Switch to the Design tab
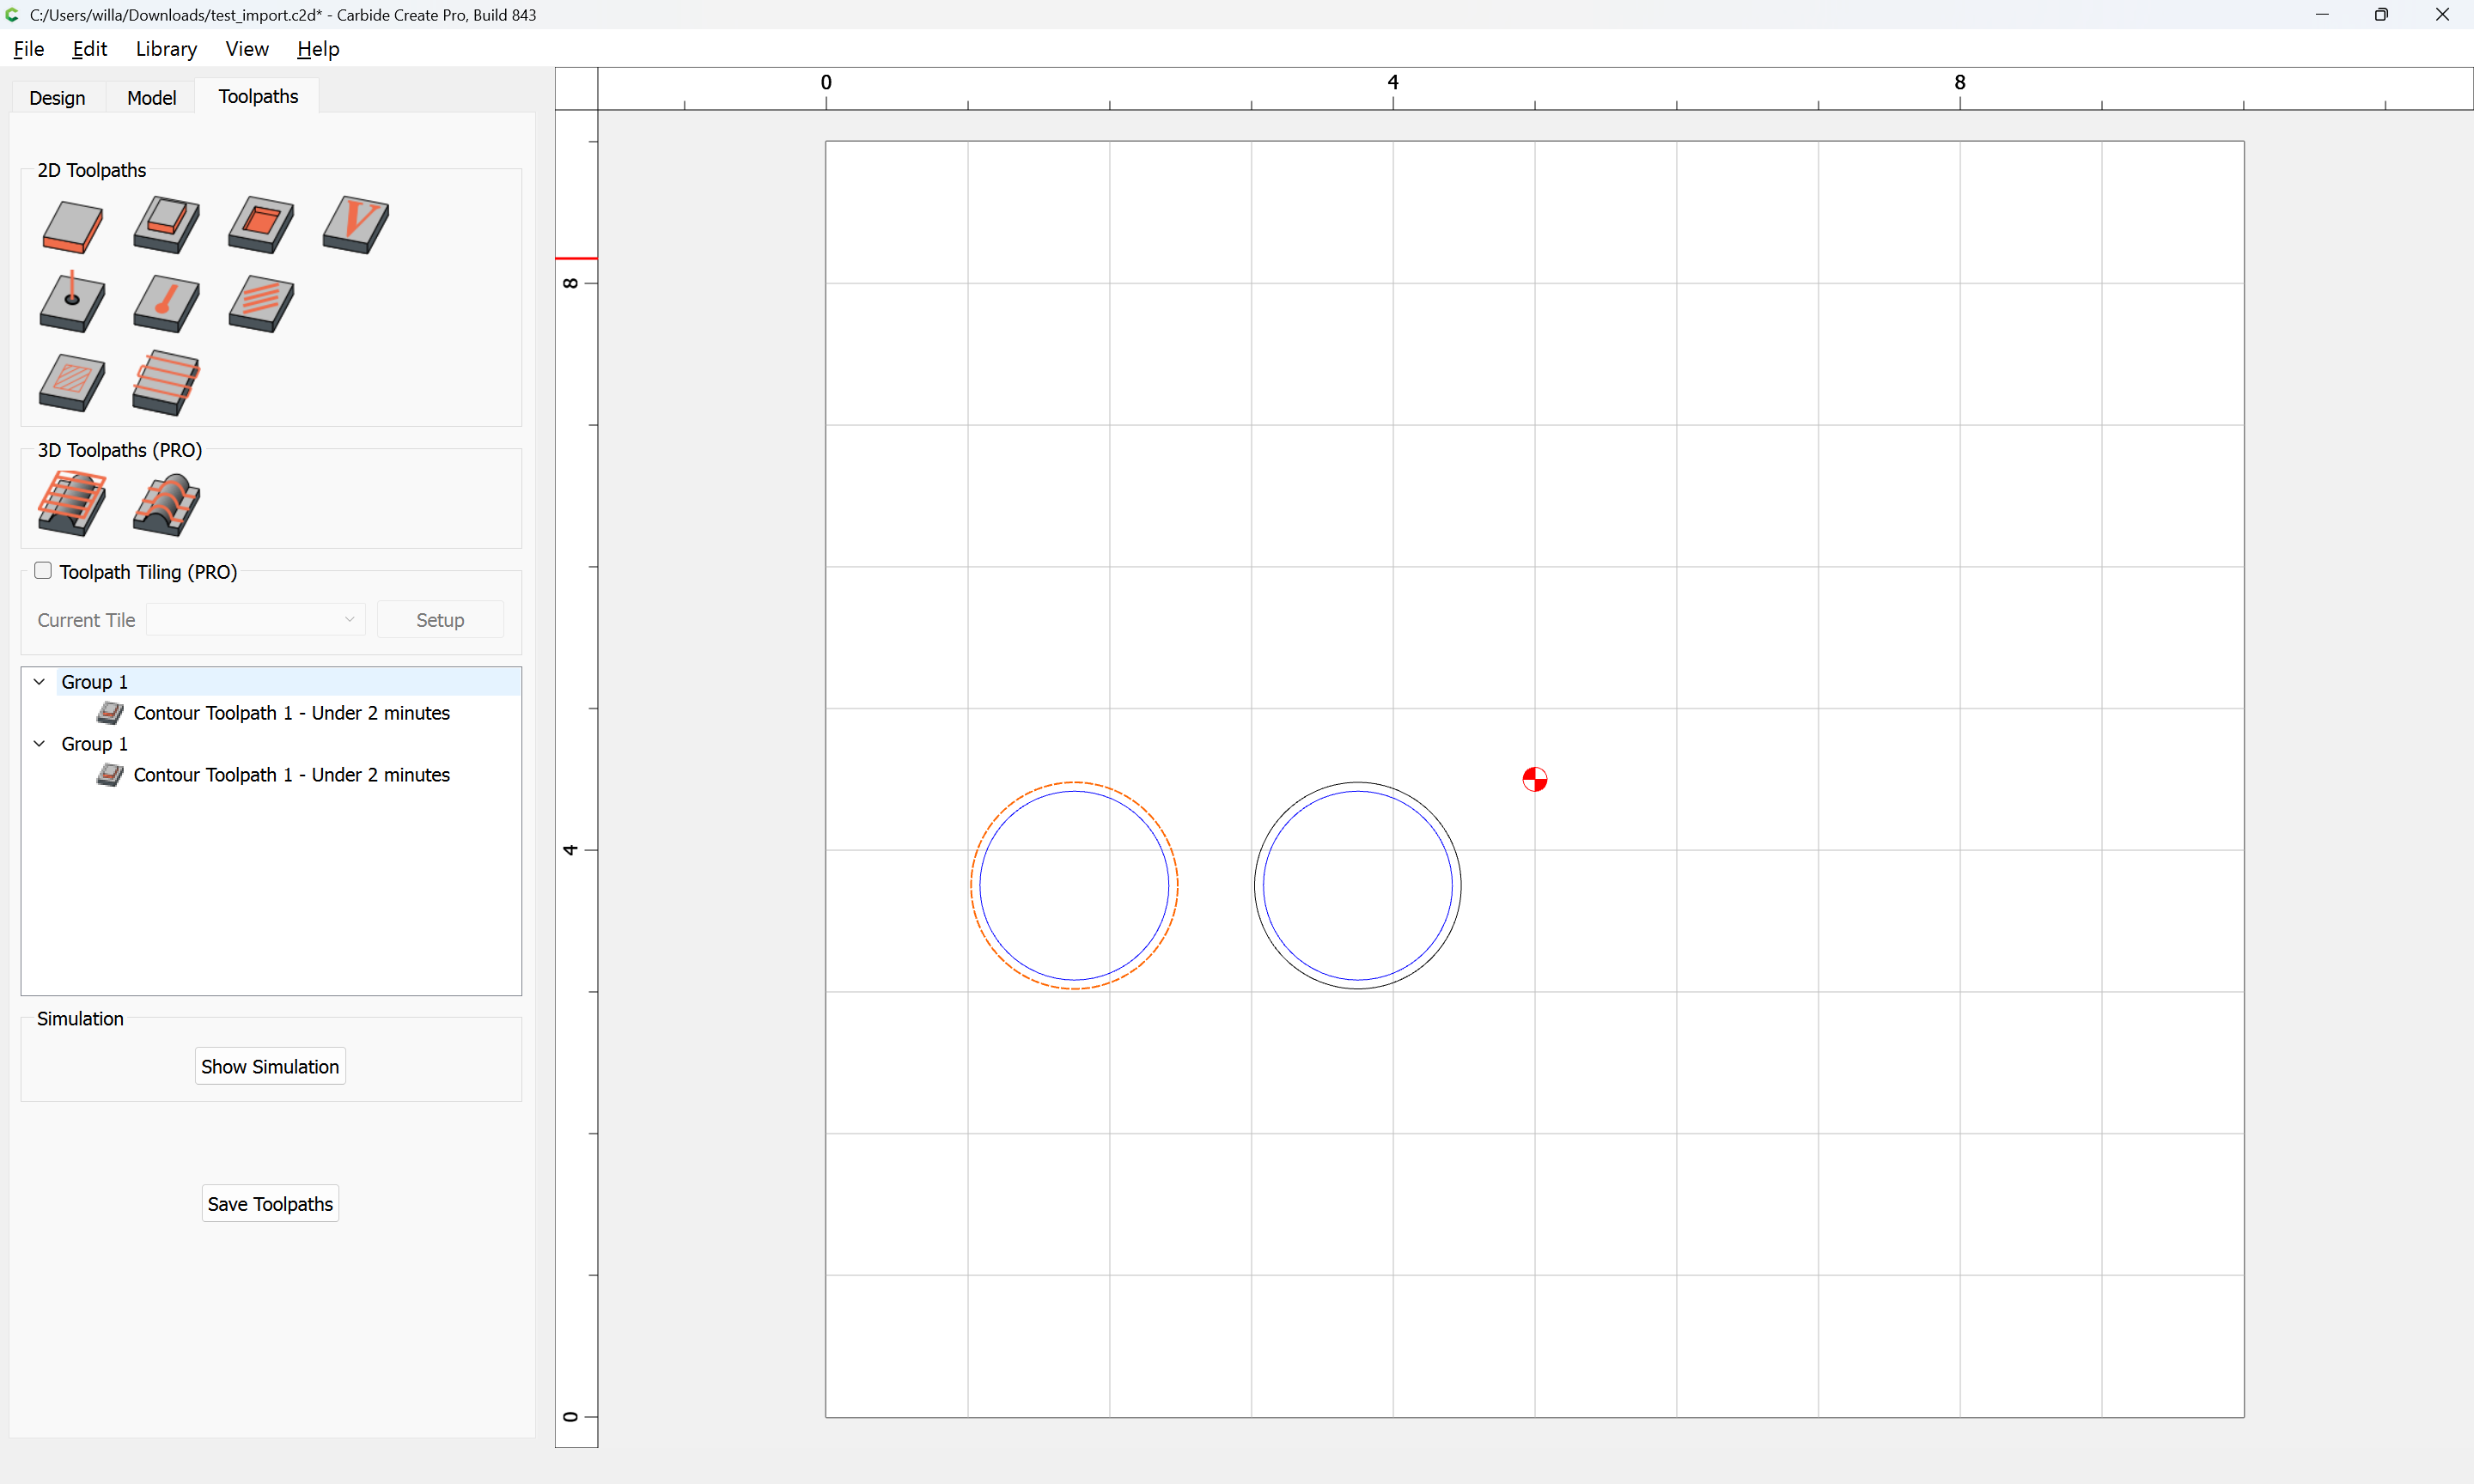 pyautogui.click(x=57, y=98)
